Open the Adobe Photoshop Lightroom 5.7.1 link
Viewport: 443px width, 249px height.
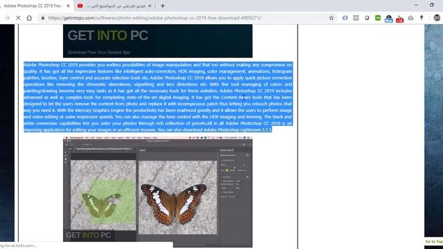(x=237, y=130)
